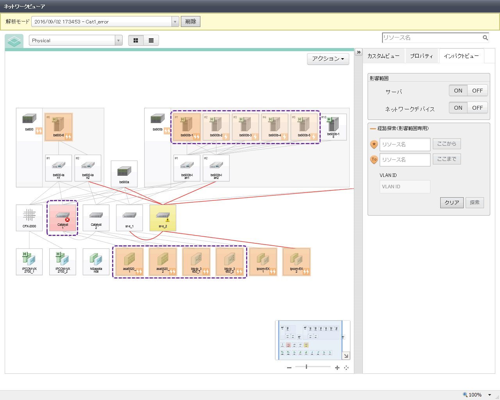Viewport: 500px width, 400px height.
Task: Turn server impact range ON
Action: tap(458, 91)
